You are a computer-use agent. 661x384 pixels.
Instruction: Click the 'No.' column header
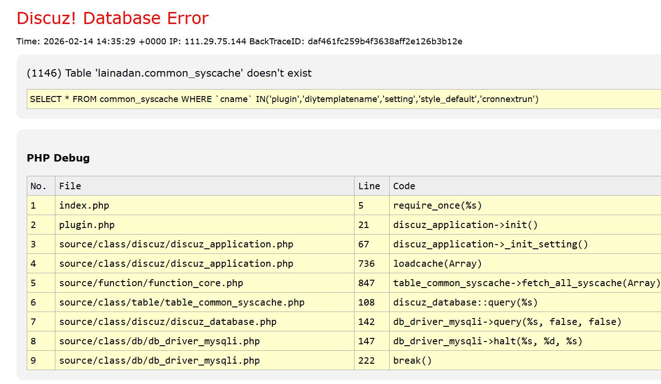[x=39, y=186]
